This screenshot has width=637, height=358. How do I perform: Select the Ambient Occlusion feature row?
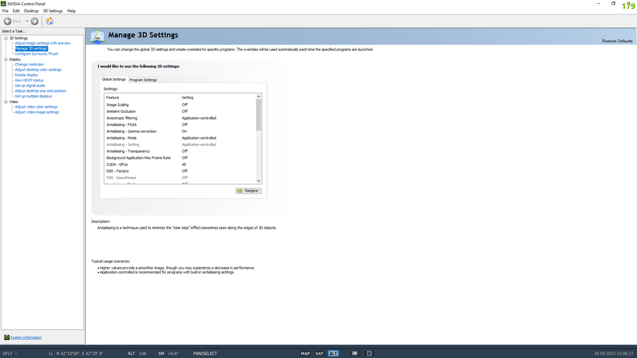(180, 111)
